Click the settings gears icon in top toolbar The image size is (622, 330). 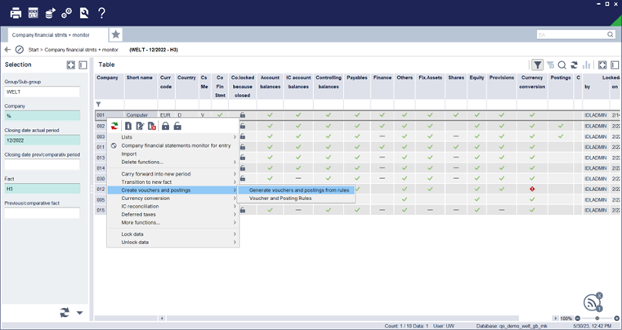click(x=67, y=13)
